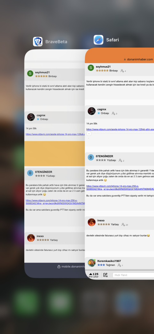Follow seyhmus21 with add-user icon
The height and width of the screenshot is (334, 154).
123,71
